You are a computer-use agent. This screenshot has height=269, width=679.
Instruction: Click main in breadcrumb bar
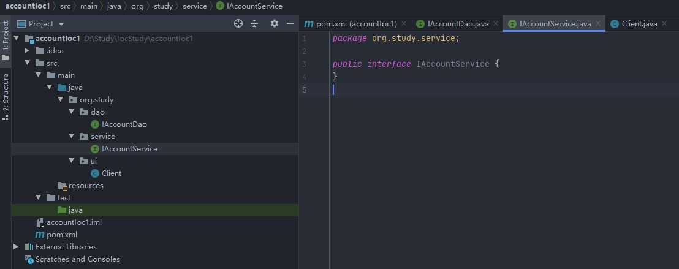pyautogui.click(x=89, y=6)
